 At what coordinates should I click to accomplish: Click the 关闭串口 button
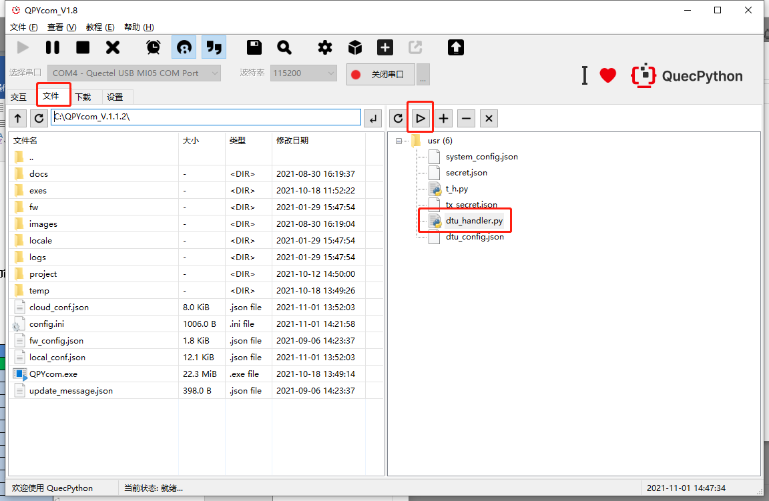tap(380, 75)
